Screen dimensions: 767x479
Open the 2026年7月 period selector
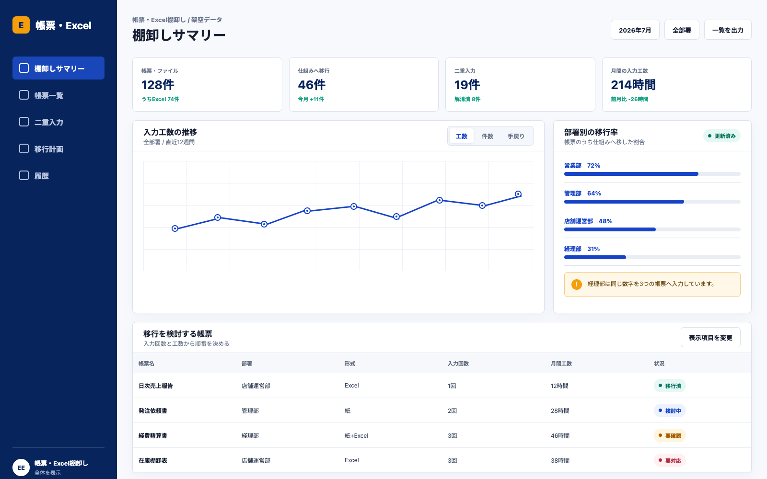tap(635, 30)
